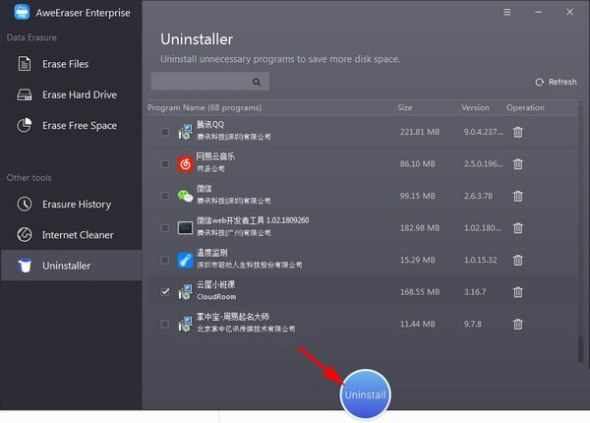Image resolution: width=590 pixels, height=423 pixels.
Task: Click the trash icon in the 11.44 MB row
Action: click(x=518, y=324)
